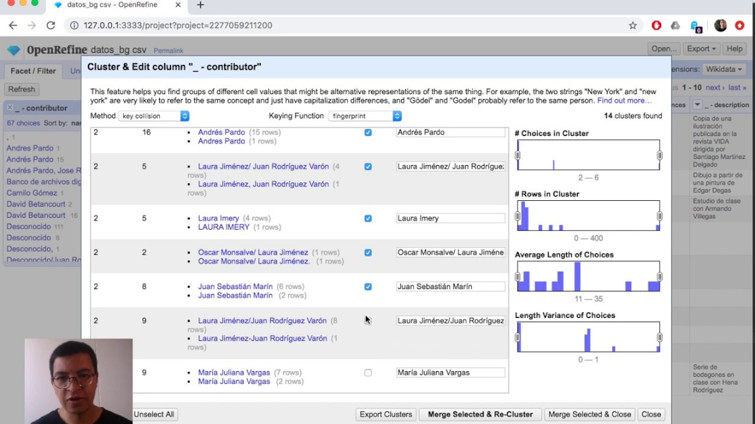
Task: Click the Open... button
Action: [664, 49]
